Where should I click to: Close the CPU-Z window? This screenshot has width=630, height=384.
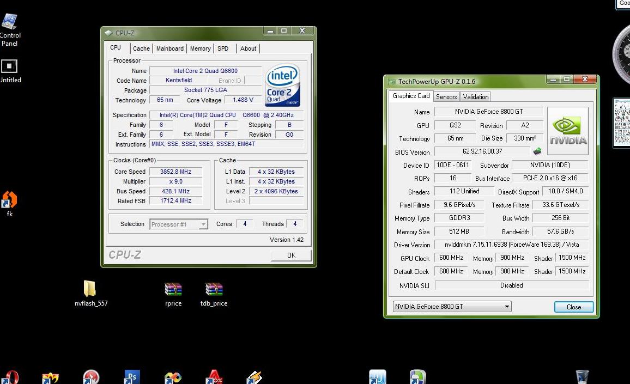tap(302, 31)
